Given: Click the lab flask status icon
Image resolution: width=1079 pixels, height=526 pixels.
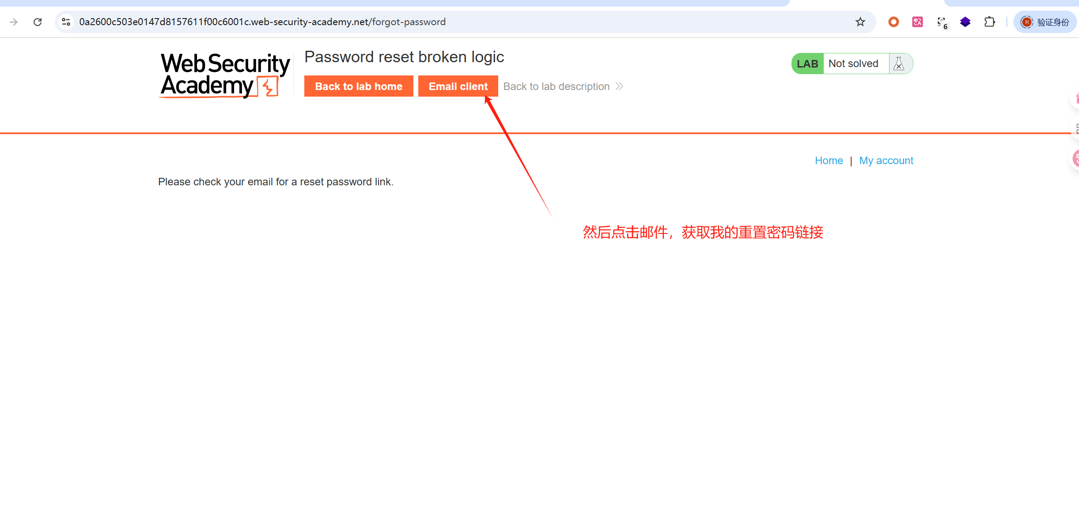Looking at the screenshot, I should pyautogui.click(x=899, y=64).
